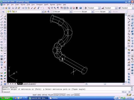Viewport: 134px width, 100px height.
Task: Open the Modify menu
Action: (x=46, y=5)
